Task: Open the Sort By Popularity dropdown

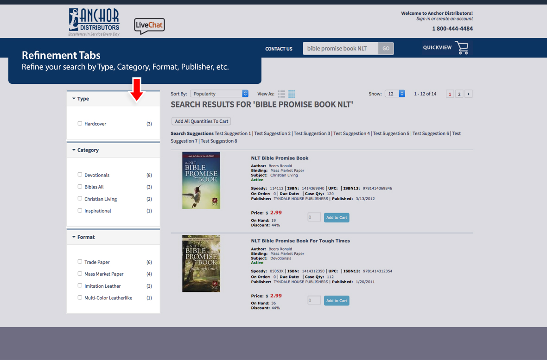Action: (219, 94)
